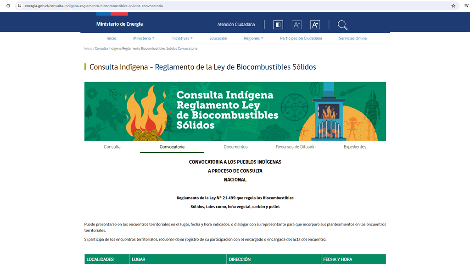
Task: Open the Atención Ciudadana link
Action: [236, 25]
